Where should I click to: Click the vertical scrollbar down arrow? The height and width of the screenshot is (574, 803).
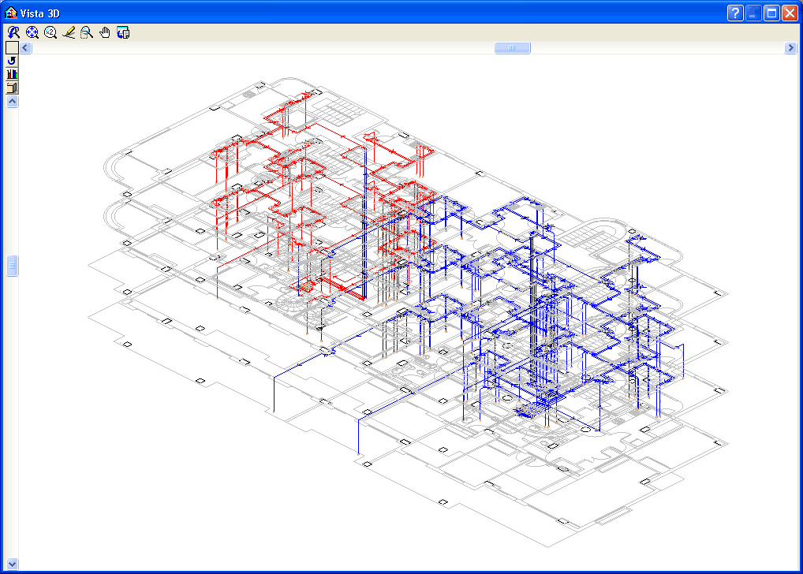click(x=12, y=564)
